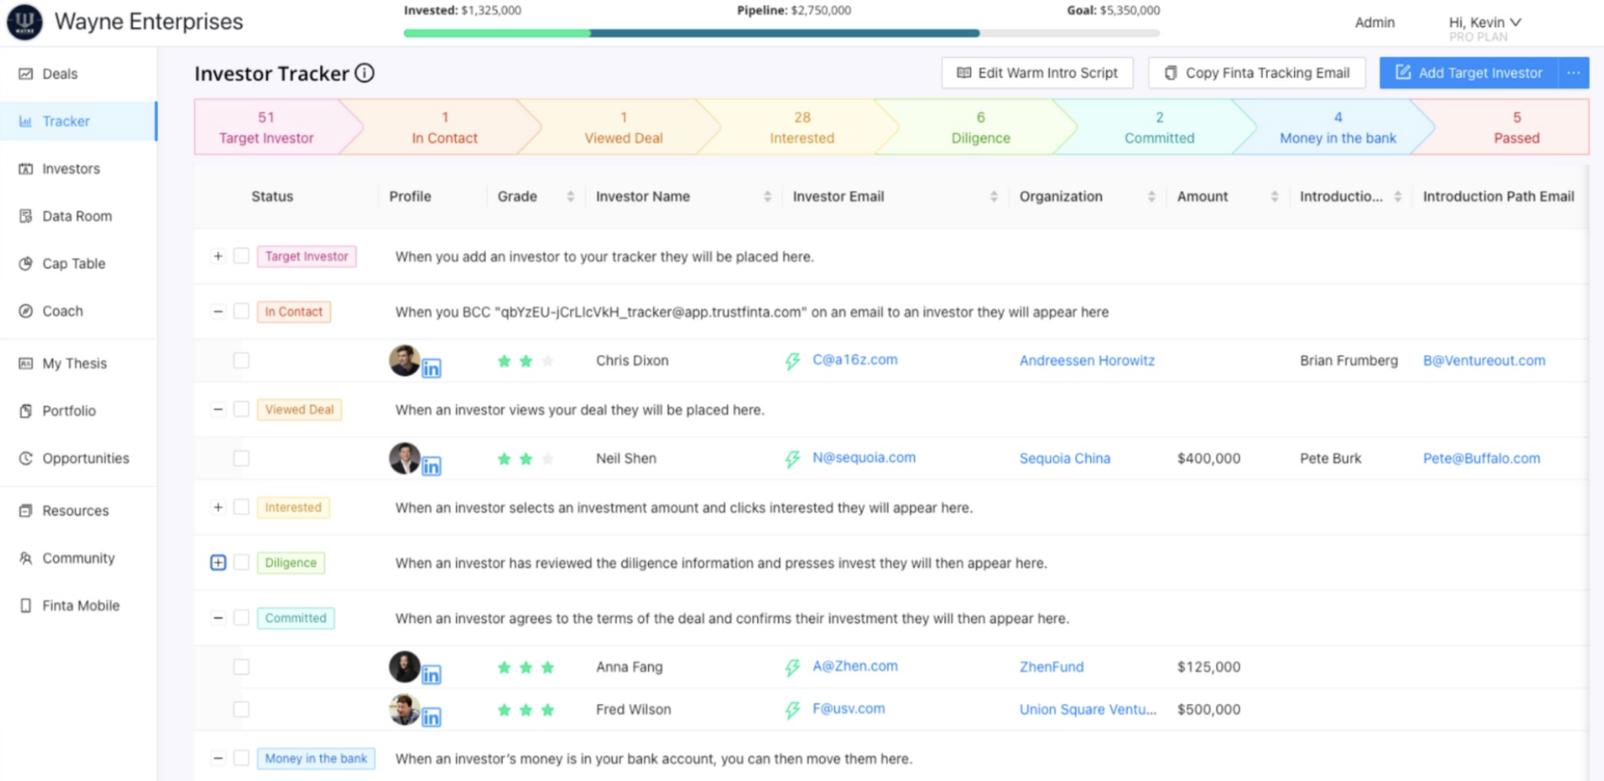The image size is (1604, 781).
Task: Click Fred Wilson's profile photo
Action: (x=404, y=709)
